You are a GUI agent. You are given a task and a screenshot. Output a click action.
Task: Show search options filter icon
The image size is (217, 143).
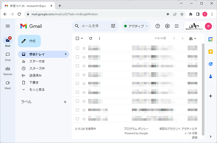[113, 26]
